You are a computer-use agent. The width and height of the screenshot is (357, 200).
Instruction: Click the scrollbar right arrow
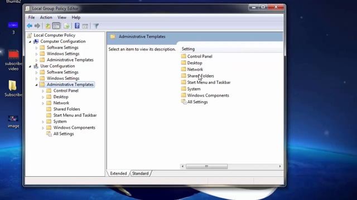(x=280, y=167)
